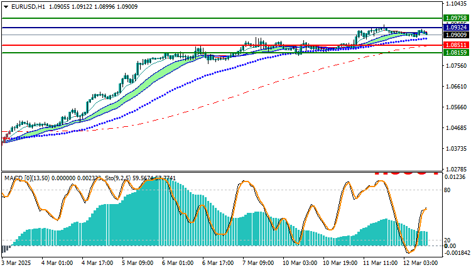Click the 0.01236 indicator scale value
Viewport: 471px width, 270px height.
pos(455,177)
